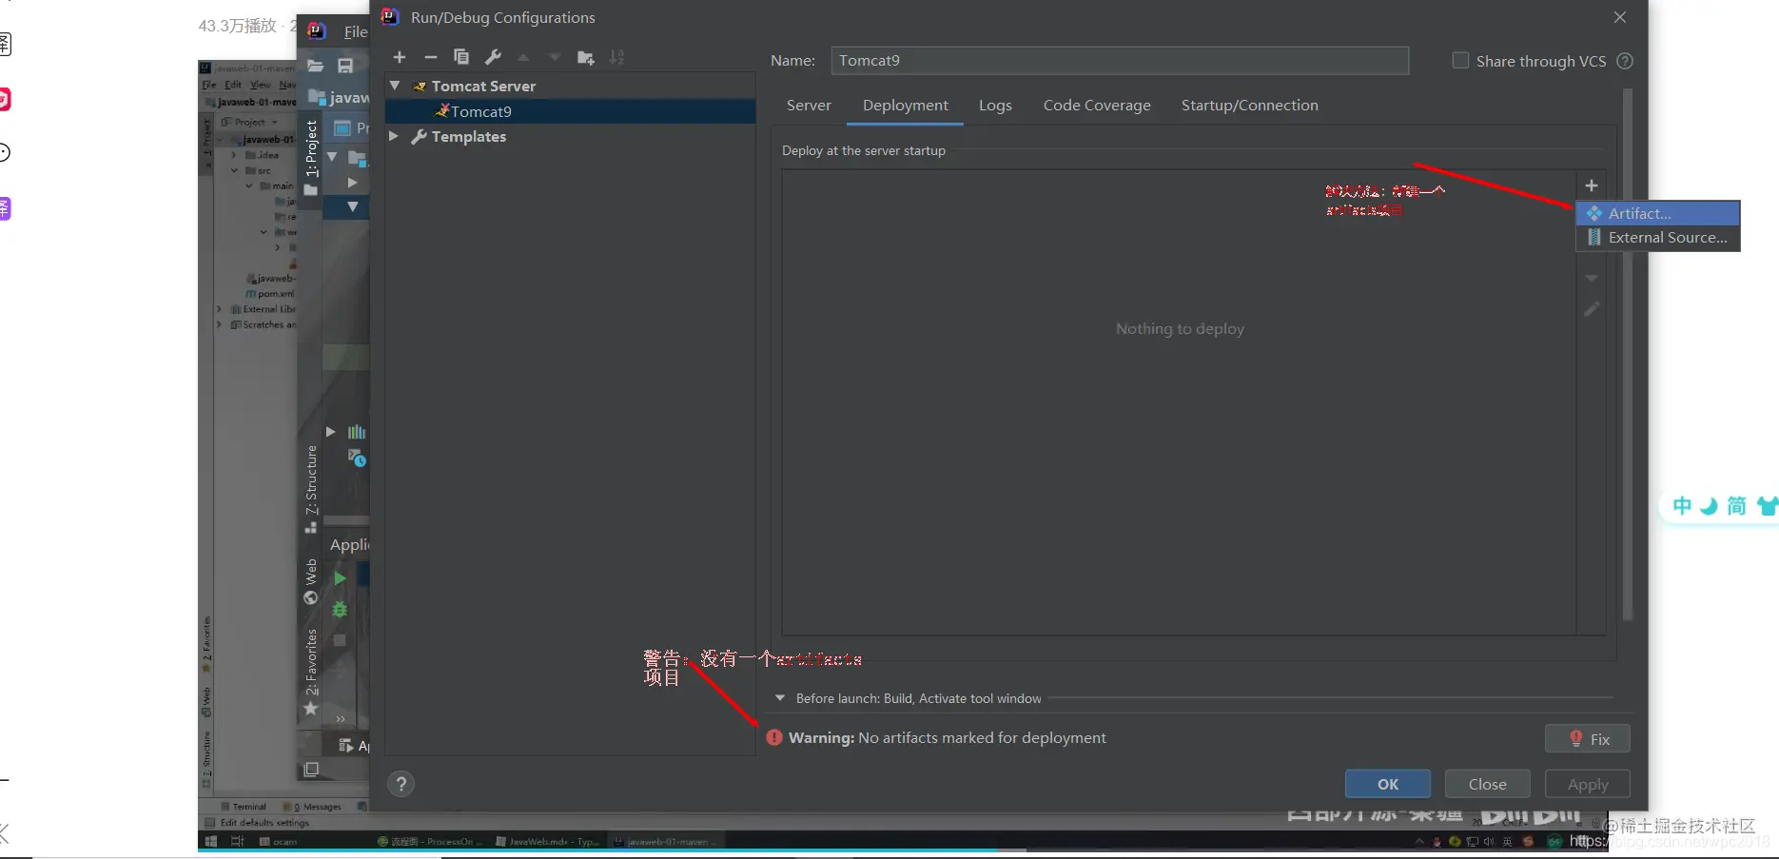Open the File menu in IntelliJ window

coord(355,31)
